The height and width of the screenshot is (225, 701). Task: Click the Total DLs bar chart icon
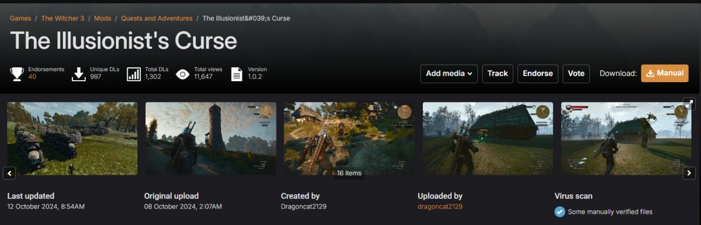point(134,74)
